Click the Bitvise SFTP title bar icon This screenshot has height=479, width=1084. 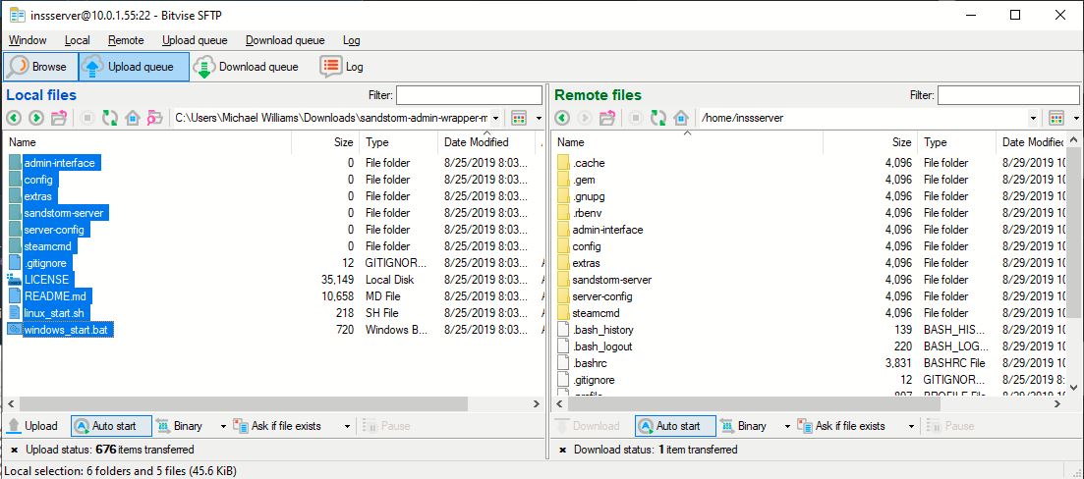[17, 15]
